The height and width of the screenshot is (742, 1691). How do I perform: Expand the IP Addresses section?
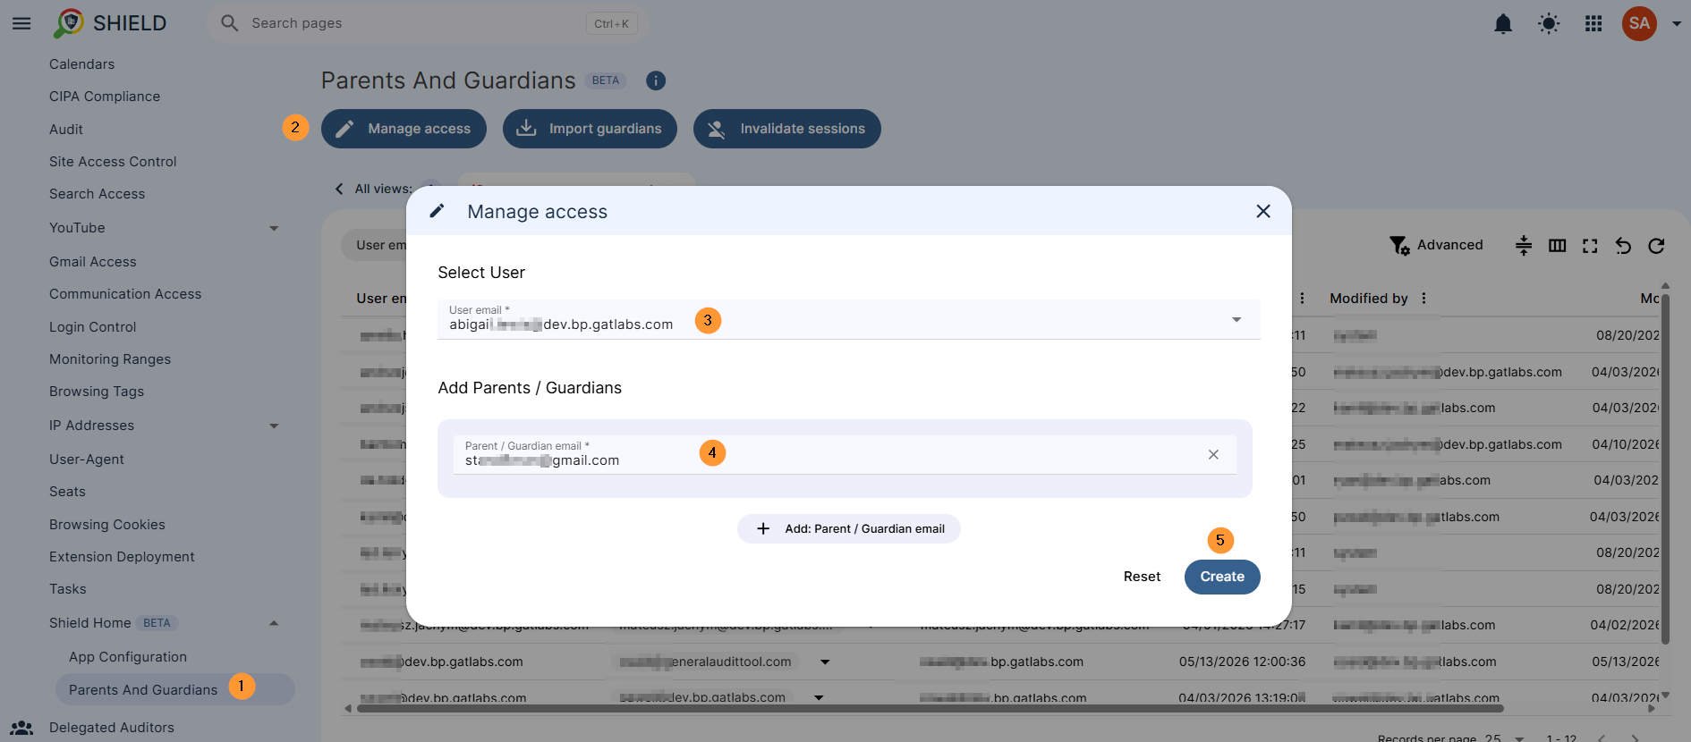point(274,426)
